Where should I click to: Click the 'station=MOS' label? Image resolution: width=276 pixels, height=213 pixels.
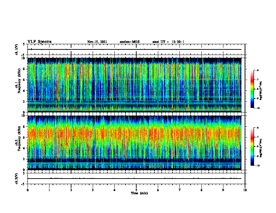point(130,42)
